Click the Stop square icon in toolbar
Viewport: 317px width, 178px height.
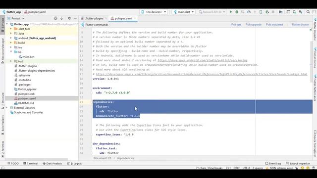click(x=273, y=12)
